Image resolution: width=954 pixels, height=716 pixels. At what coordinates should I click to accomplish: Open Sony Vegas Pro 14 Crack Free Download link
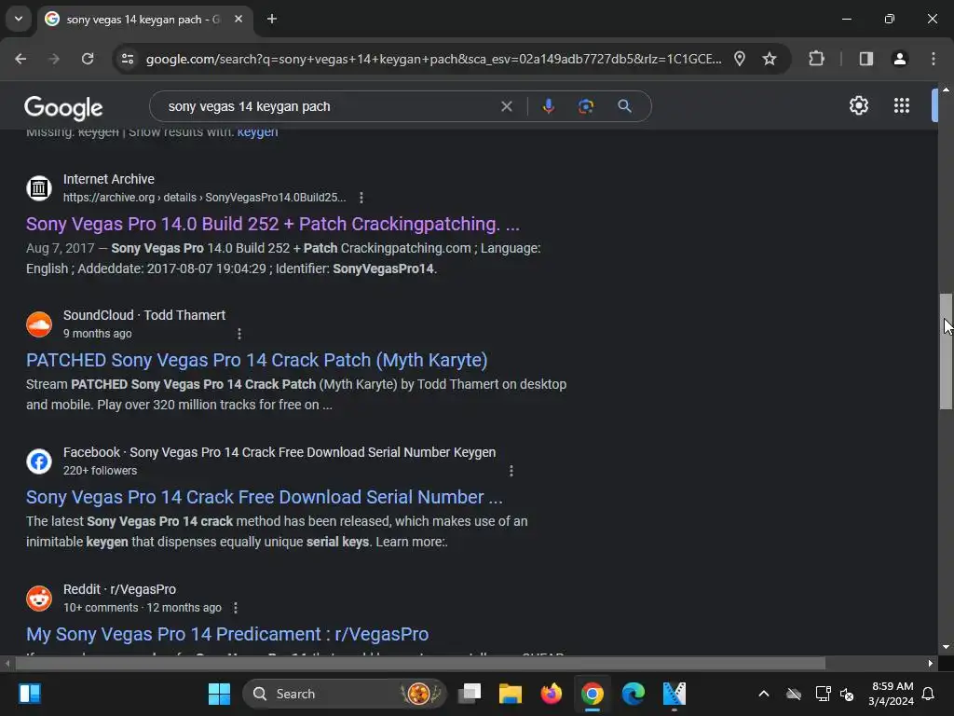click(264, 498)
